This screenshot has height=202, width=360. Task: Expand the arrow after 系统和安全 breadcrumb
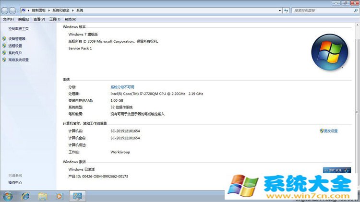pyautogui.click(x=73, y=11)
